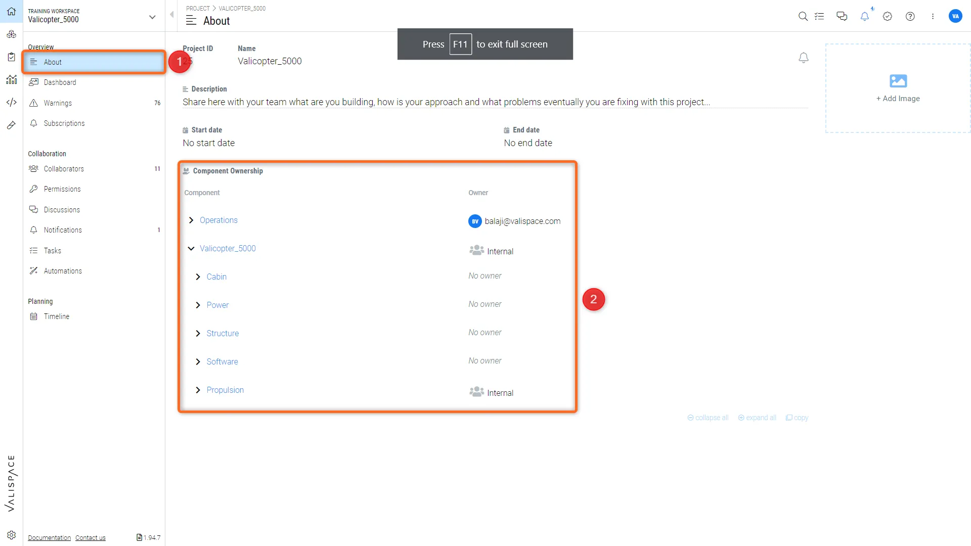Open the discussions chat icon in top bar
Screen dimensions: 971x546
pos(842,16)
